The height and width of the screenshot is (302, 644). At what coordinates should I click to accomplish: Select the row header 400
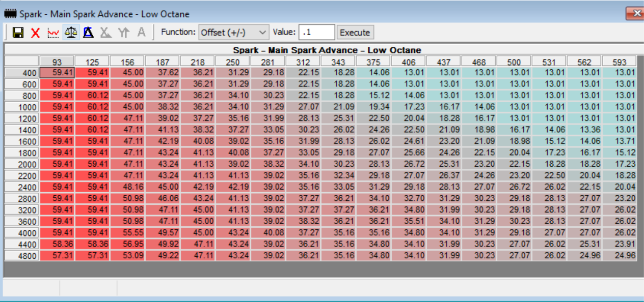click(x=22, y=73)
